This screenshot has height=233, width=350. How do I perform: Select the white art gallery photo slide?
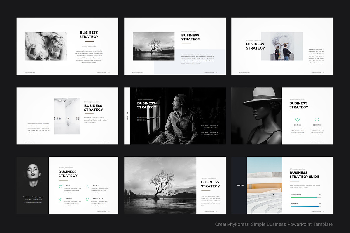tap(67, 116)
